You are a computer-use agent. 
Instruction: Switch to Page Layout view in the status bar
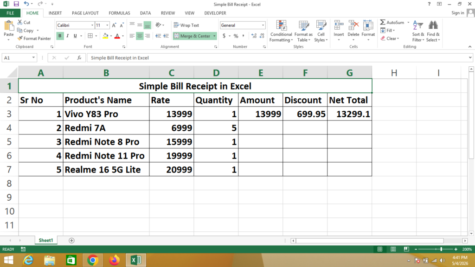coord(393,249)
